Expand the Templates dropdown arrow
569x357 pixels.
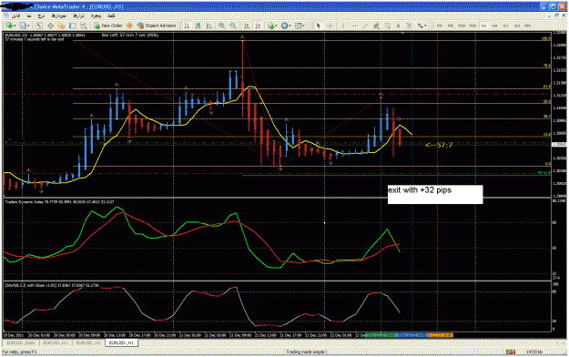304,25
